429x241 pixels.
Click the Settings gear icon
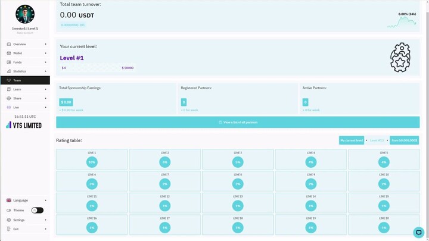[x=9, y=220]
